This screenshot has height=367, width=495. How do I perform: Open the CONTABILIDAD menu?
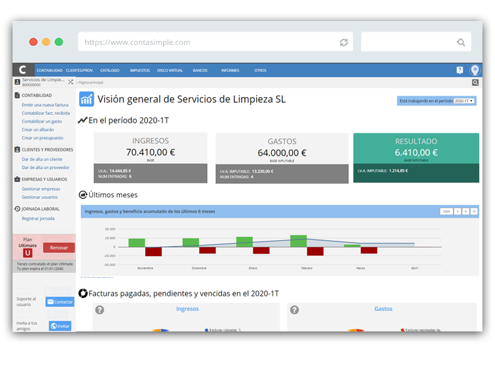tap(49, 71)
